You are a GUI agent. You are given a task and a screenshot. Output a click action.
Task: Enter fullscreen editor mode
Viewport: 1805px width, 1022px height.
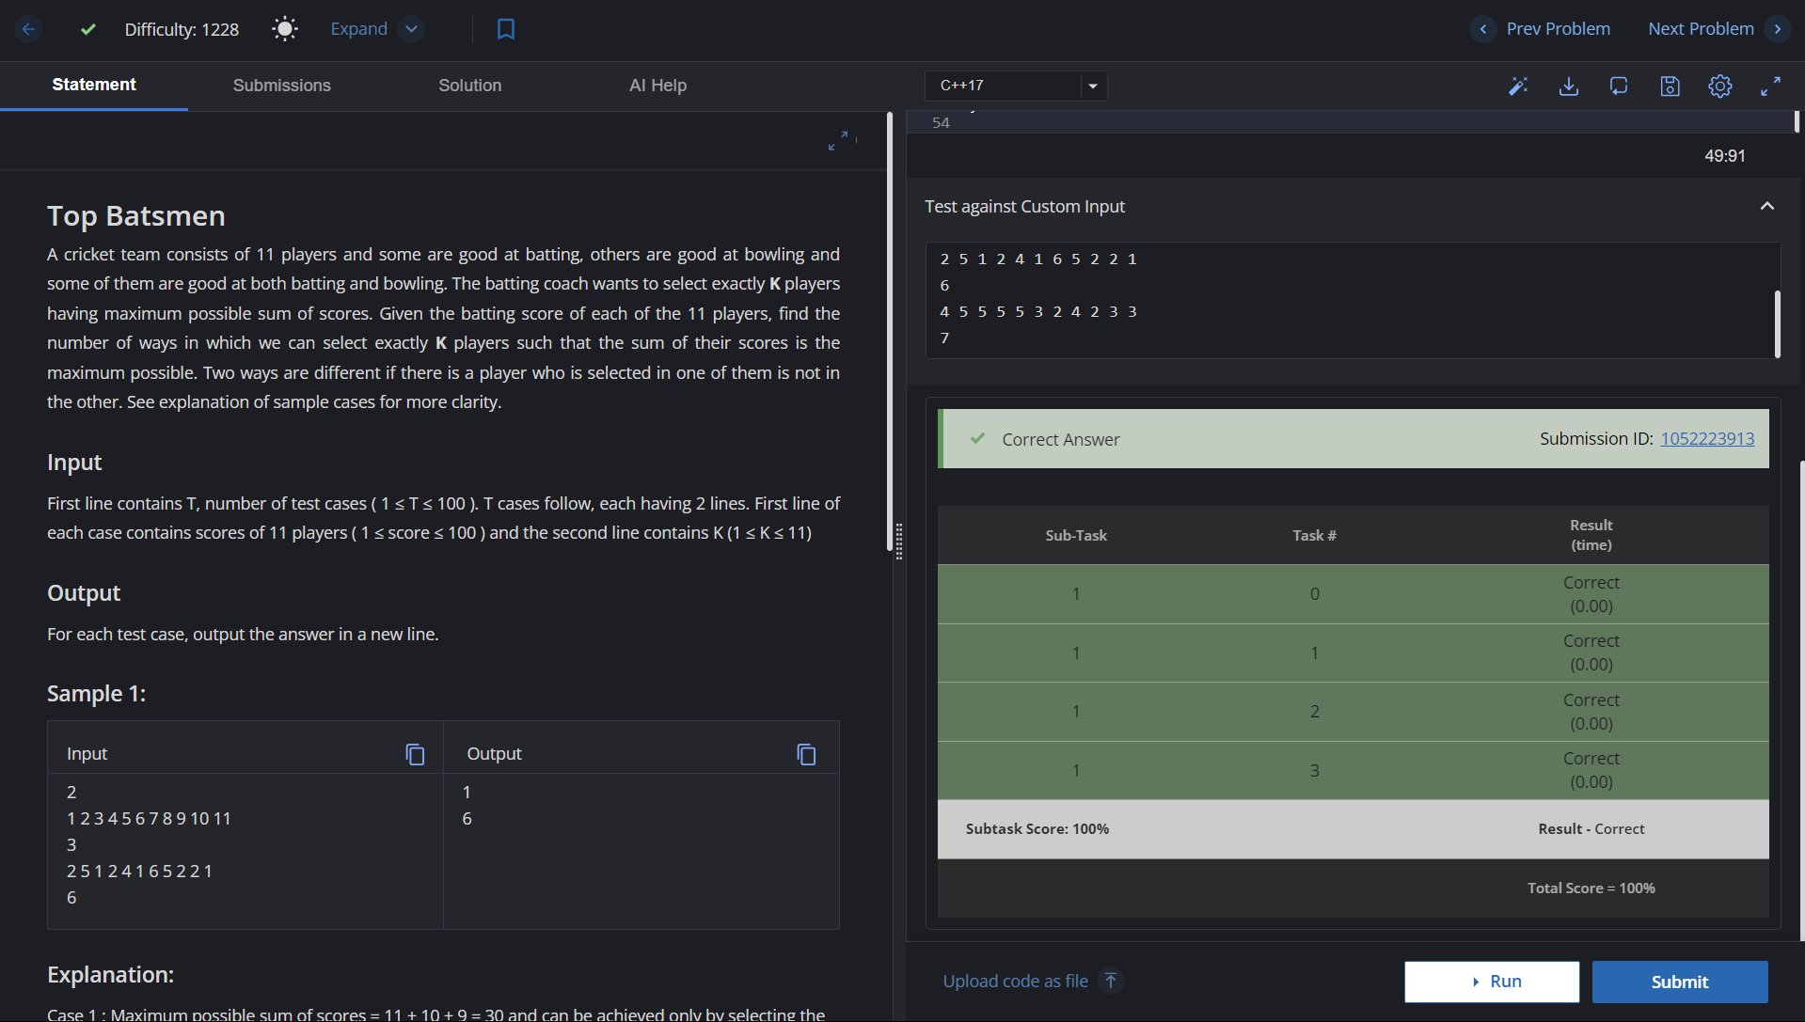(x=1770, y=86)
